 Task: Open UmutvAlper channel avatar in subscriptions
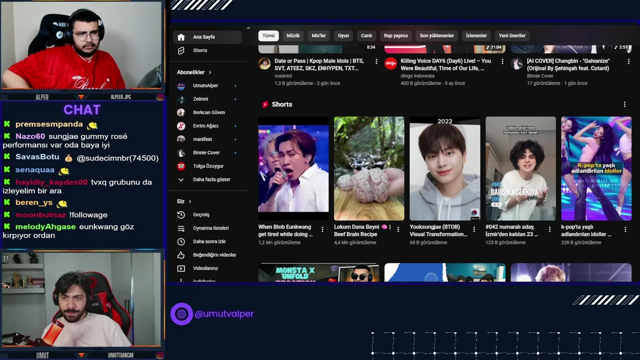[181, 85]
